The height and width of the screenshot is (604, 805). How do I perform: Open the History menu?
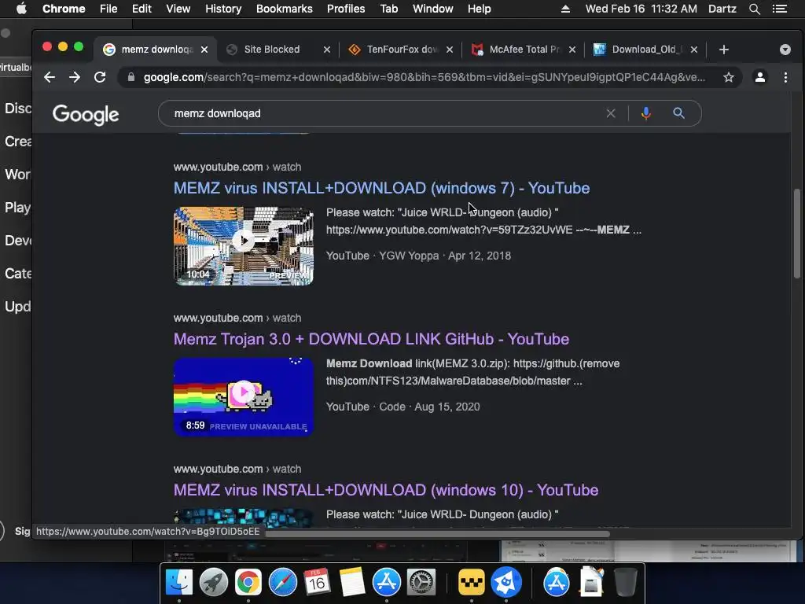[x=223, y=9]
